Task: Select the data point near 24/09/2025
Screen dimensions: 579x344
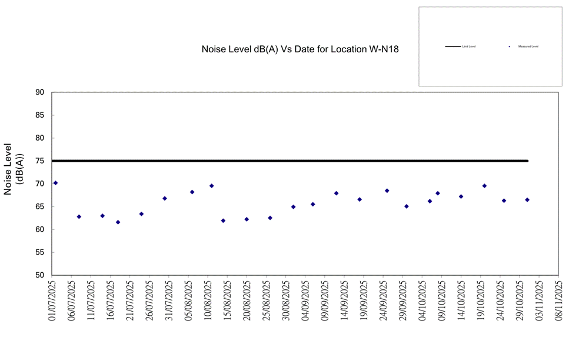Action: pos(387,191)
